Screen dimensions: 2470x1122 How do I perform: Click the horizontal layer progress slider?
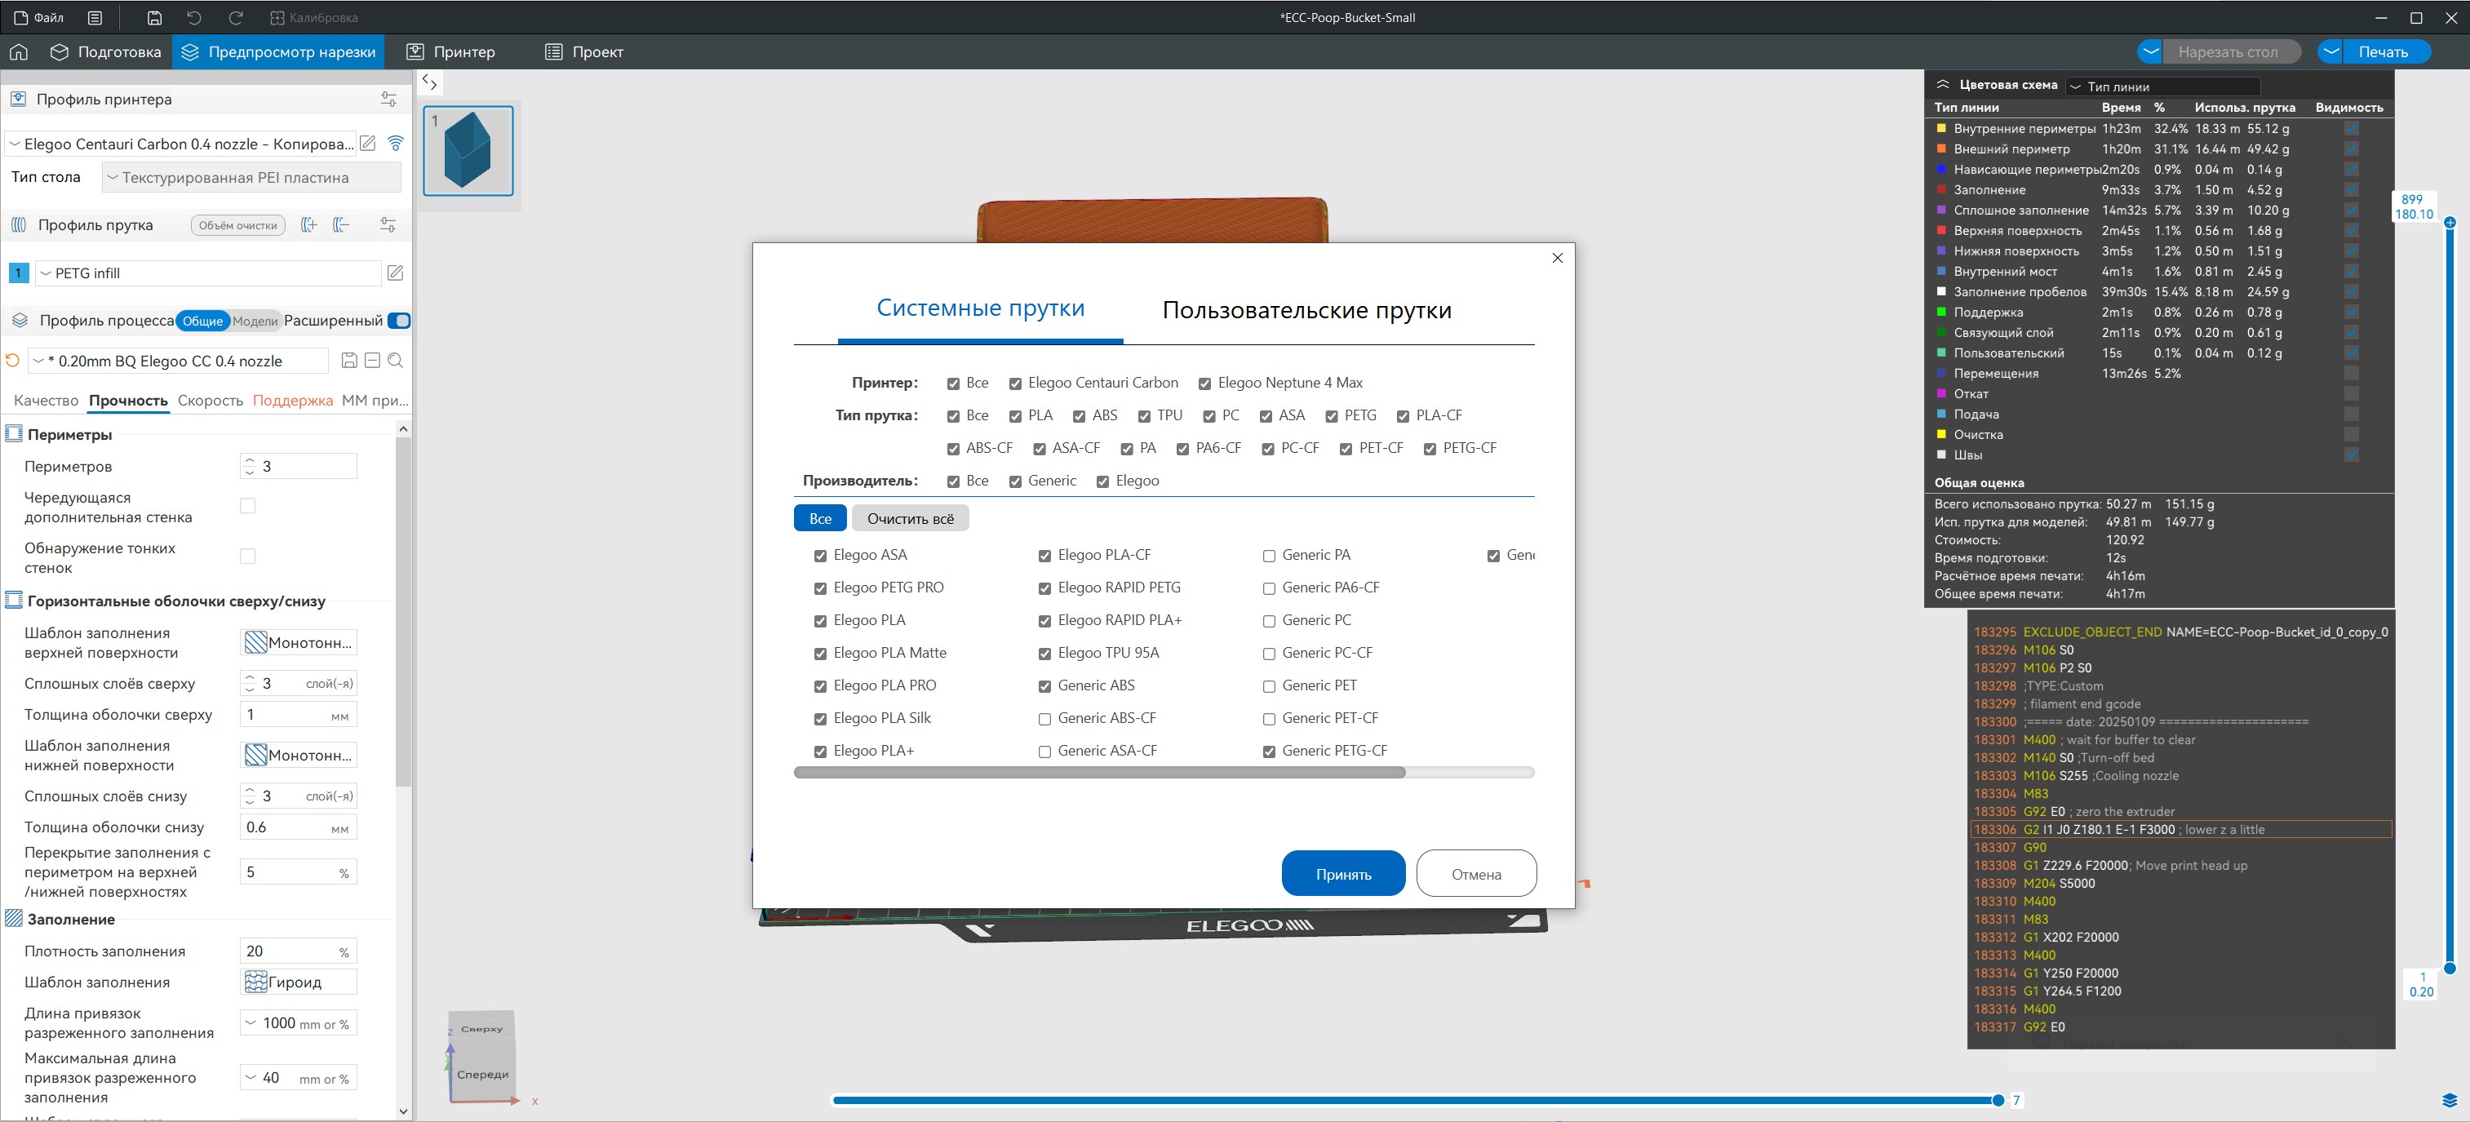pyautogui.click(x=1414, y=1100)
